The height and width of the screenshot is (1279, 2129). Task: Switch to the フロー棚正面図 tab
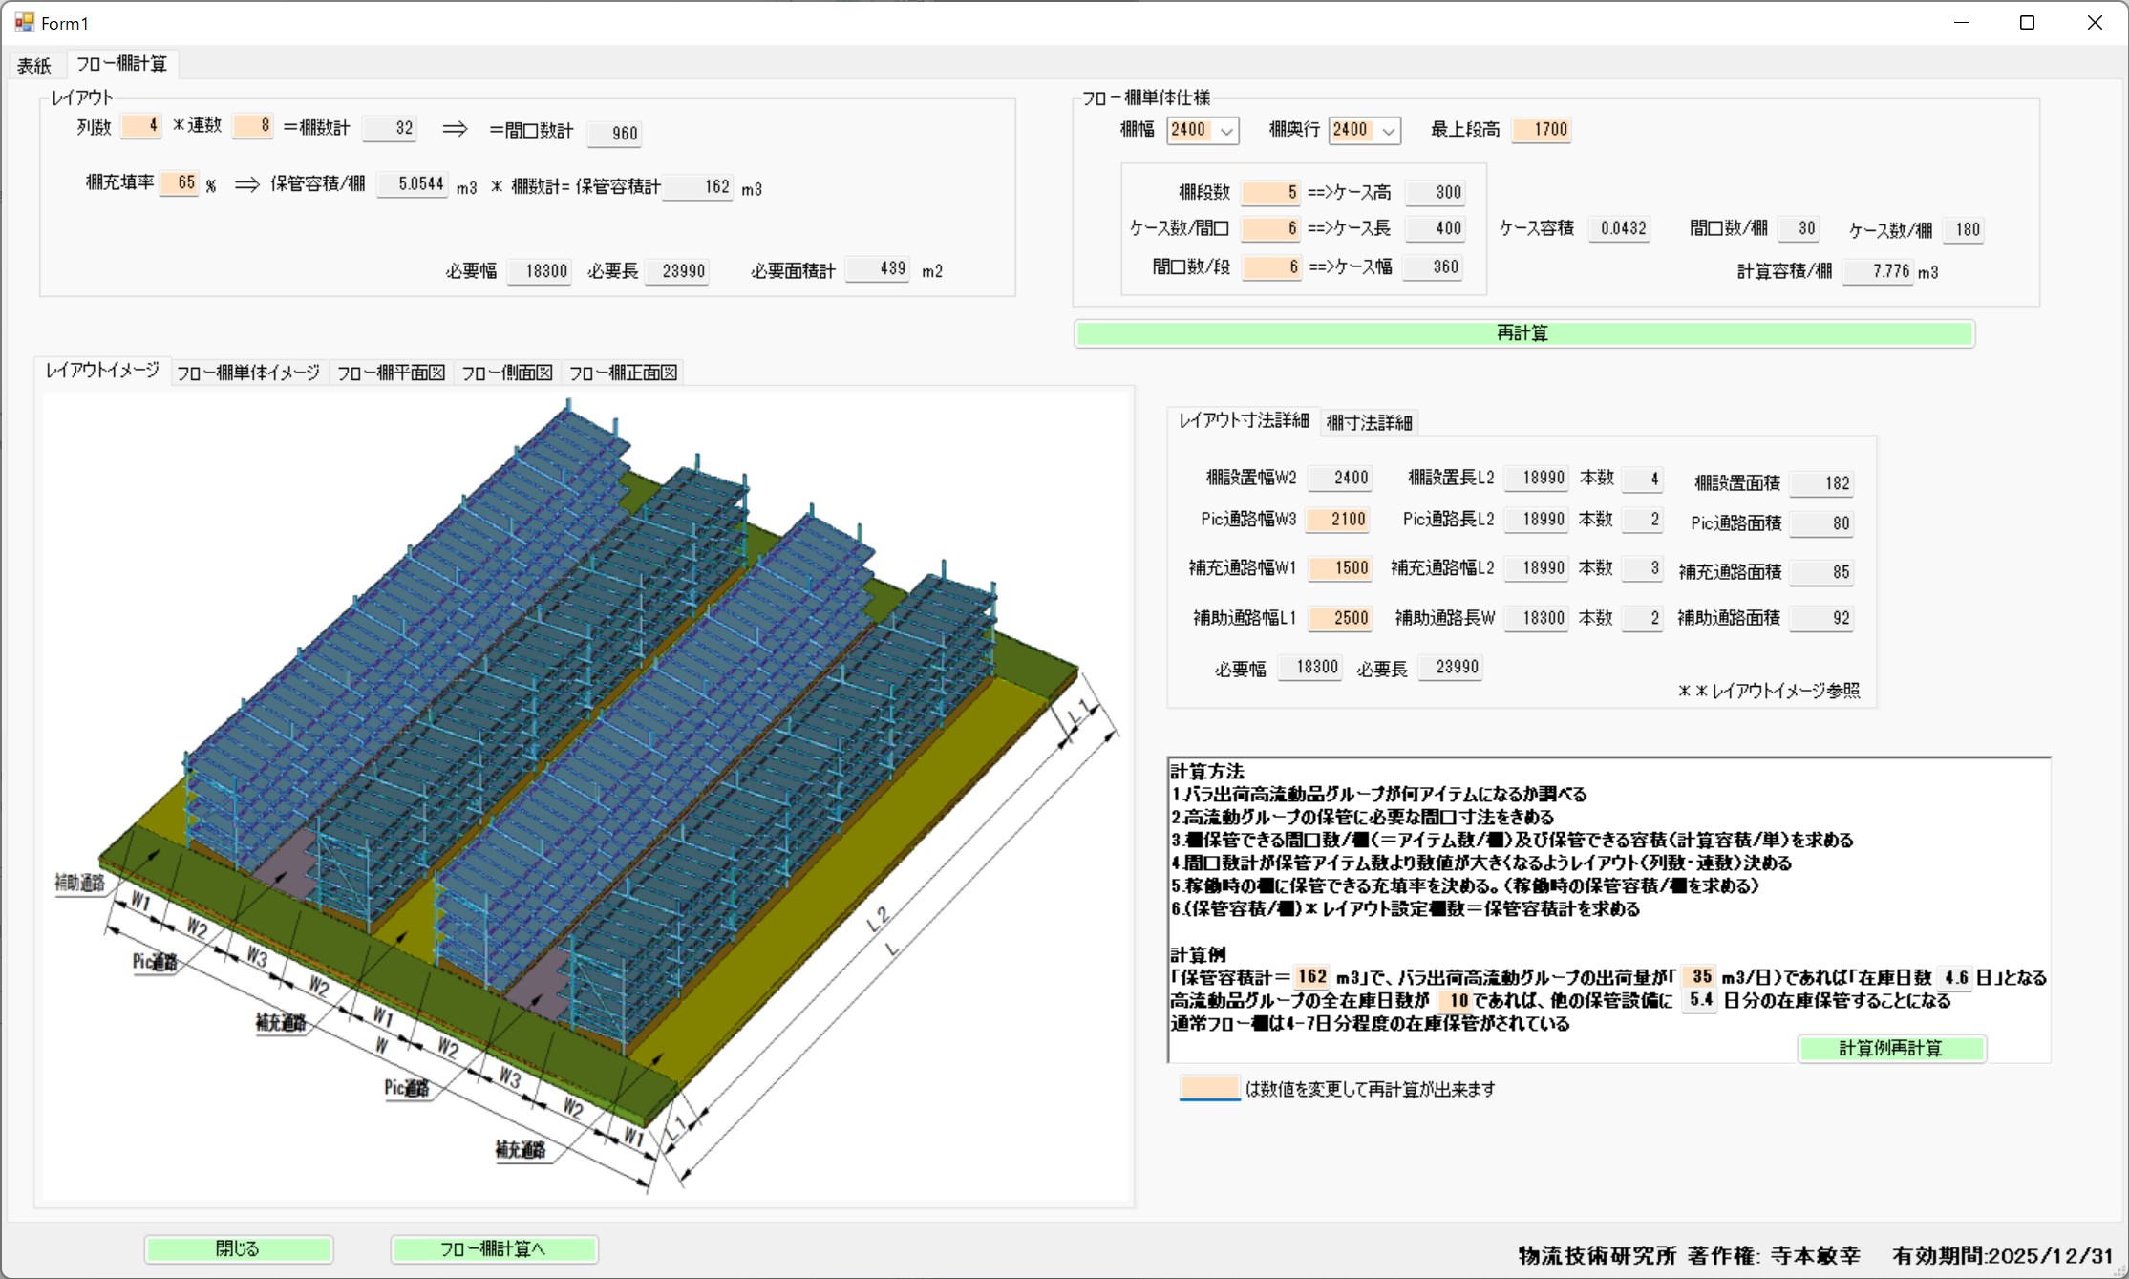(x=623, y=373)
